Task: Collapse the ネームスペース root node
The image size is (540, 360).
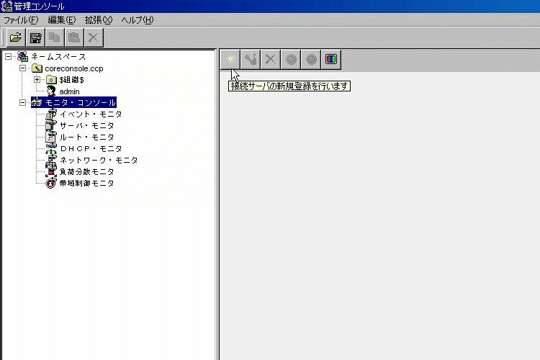Action: (8, 56)
